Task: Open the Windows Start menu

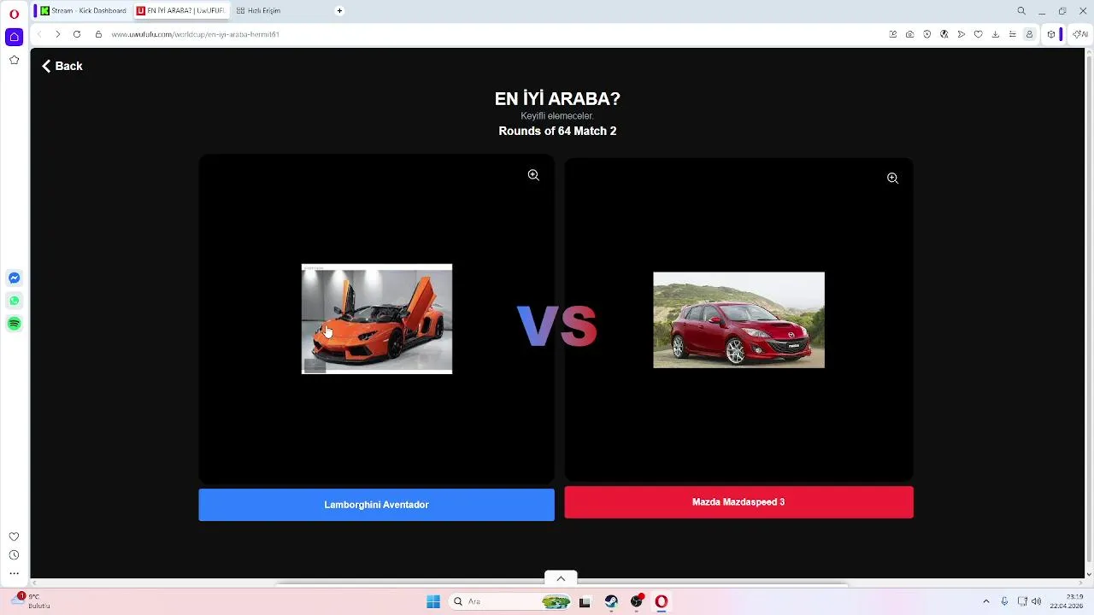Action: (433, 601)
